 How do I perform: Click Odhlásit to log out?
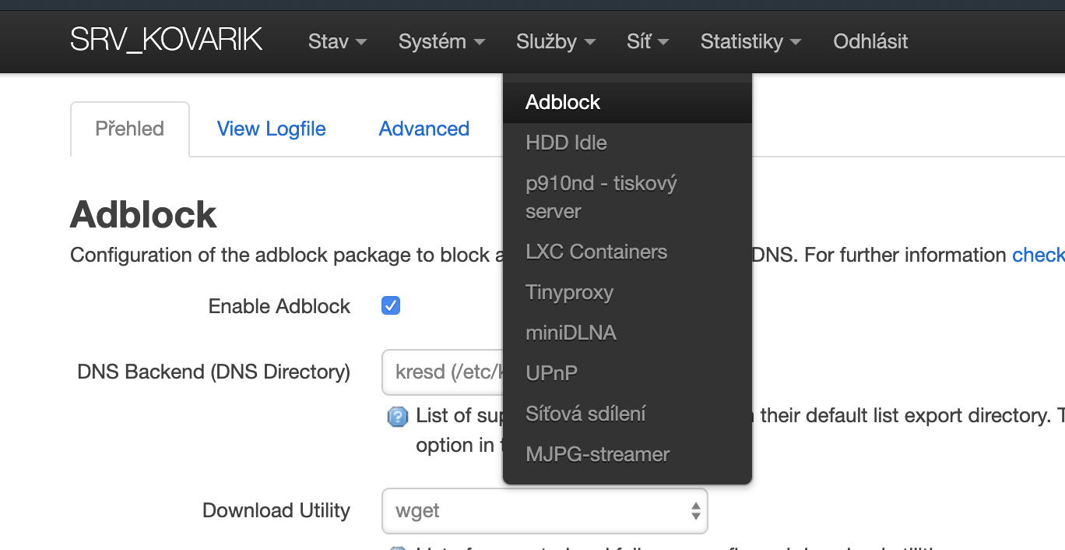[x=870, y=41]
